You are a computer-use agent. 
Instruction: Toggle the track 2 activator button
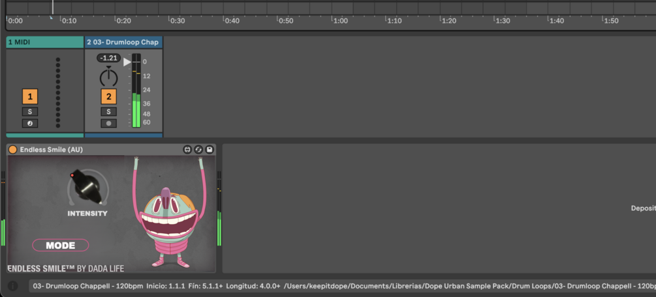(x=109, y=97)
